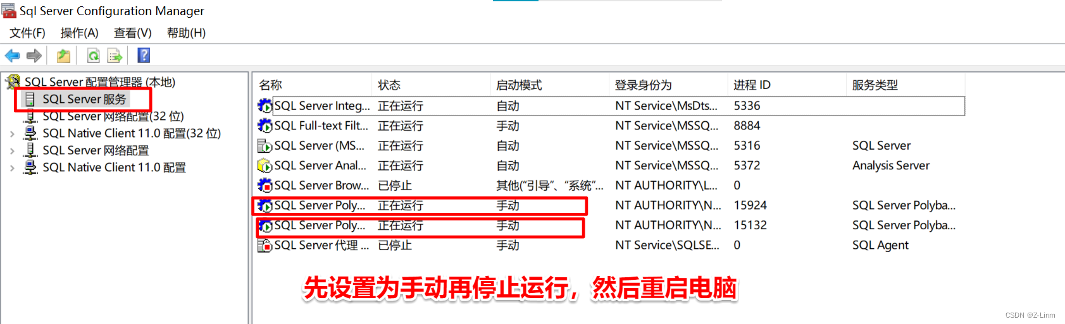The height and width of the screenshot is (324, 1065).
Task: Click the SQL Server 网络配置 node icon
Action: 30,150
